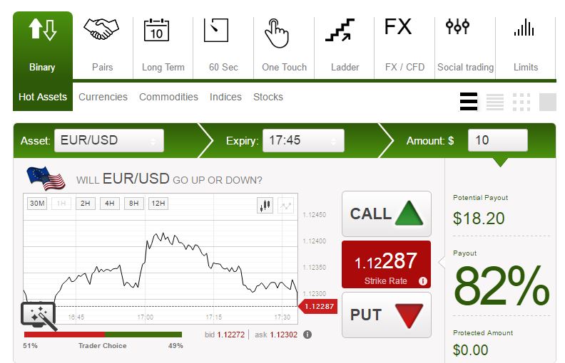Open Social trading sliders icon
The image size is (565, 363).
(457, 26)
